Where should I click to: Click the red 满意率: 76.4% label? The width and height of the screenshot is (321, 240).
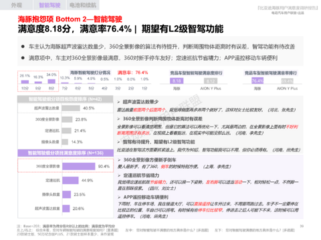click(x=132, y=73)
